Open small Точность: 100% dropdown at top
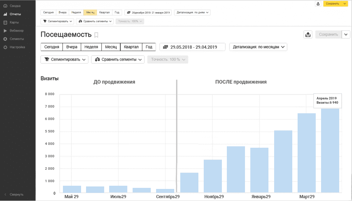 (130, 21)
